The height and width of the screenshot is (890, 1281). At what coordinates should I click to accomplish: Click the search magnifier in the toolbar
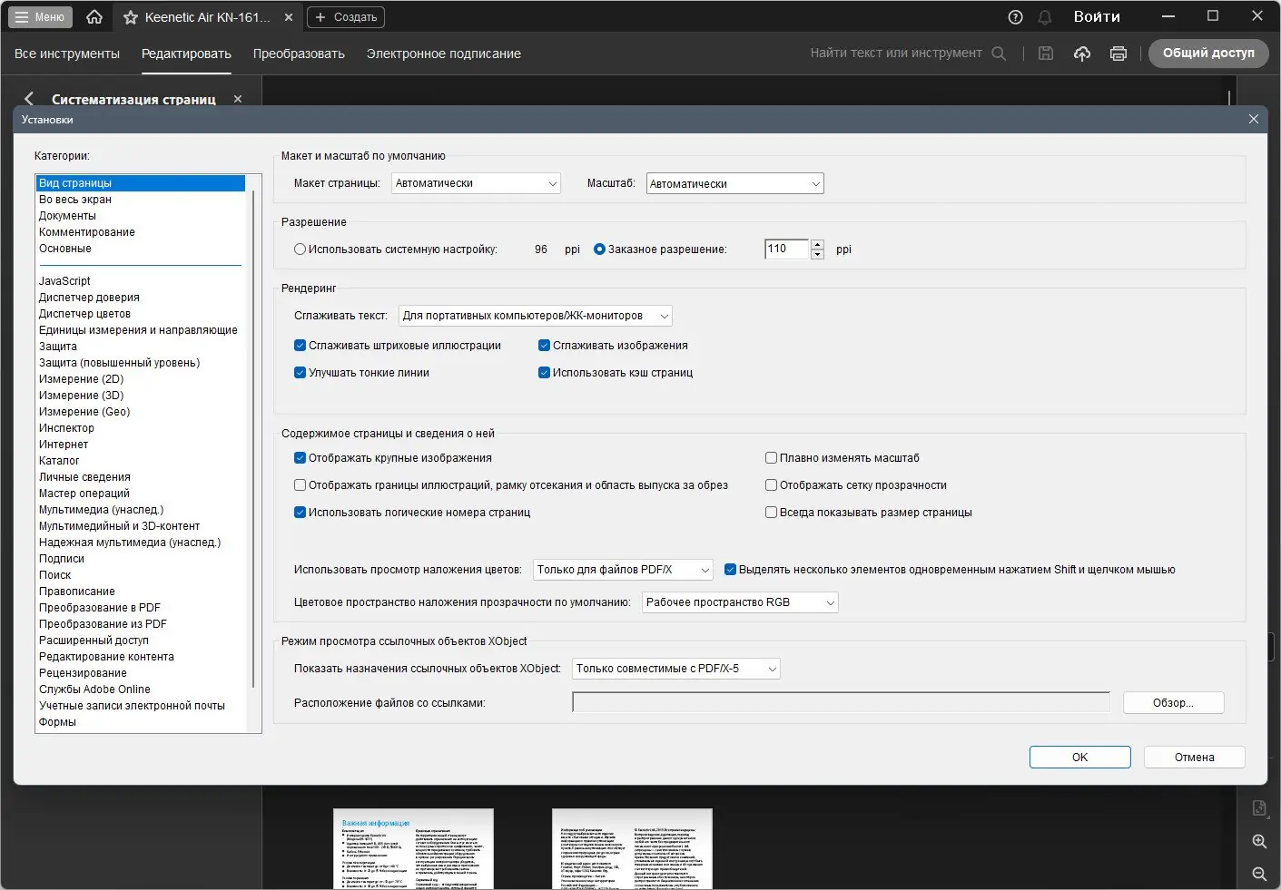[x=999, y=53]
